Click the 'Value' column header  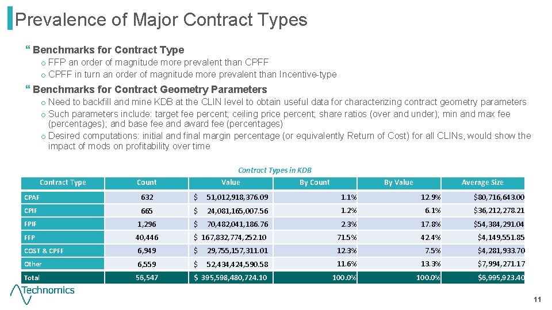[x=231, y=183]
